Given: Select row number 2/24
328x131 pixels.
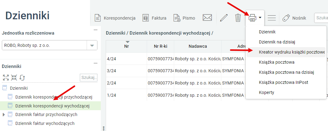Looking at the screenshot, I should click(111, 83).
